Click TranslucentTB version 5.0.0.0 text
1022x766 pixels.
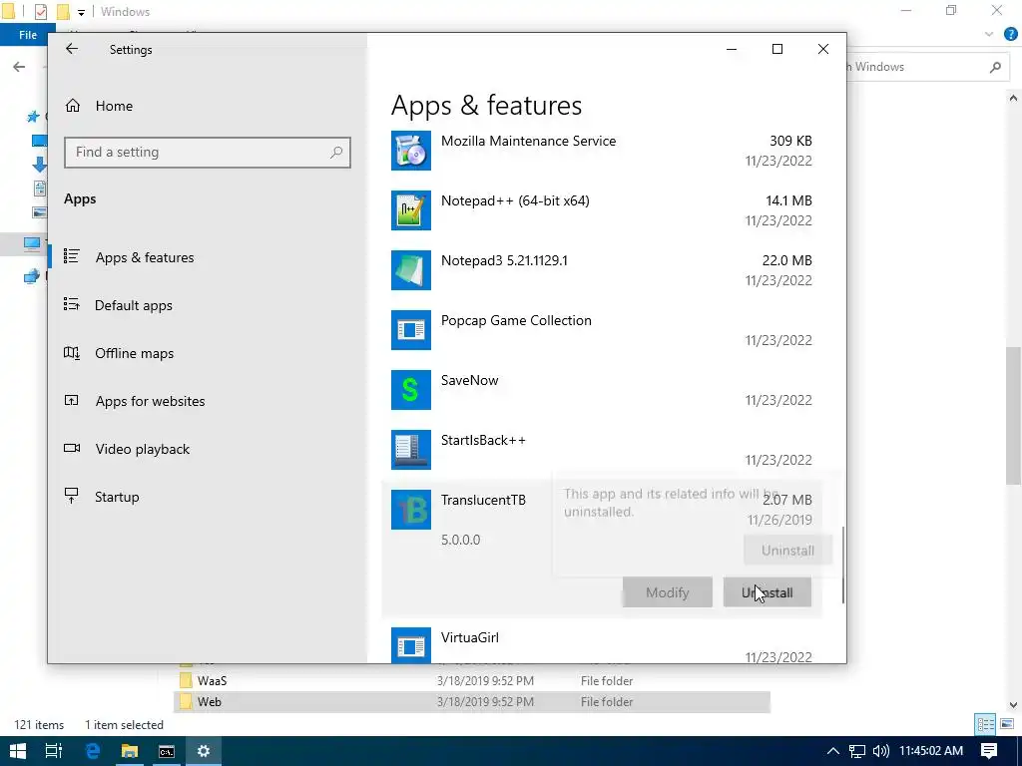click(461, 540)
